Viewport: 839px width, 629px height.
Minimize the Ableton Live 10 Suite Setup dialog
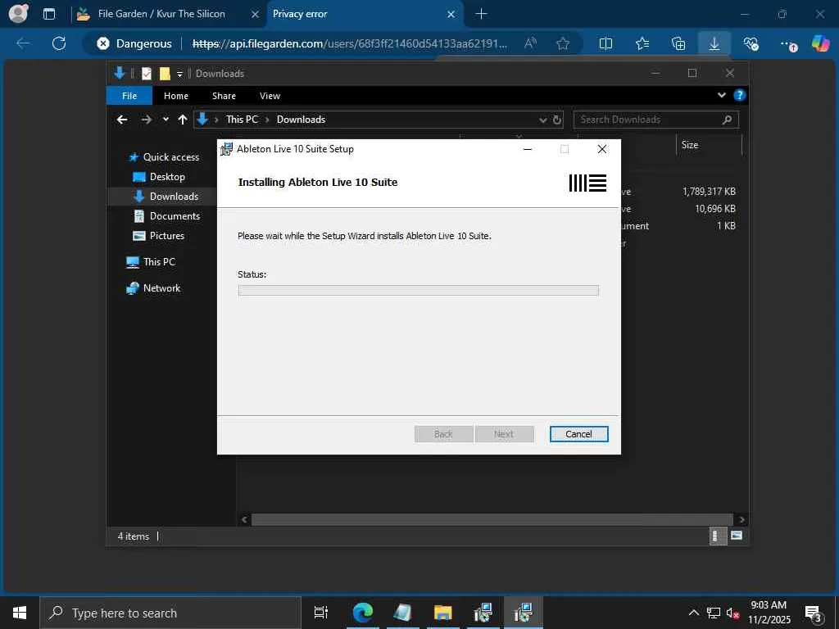coord(528,149)
